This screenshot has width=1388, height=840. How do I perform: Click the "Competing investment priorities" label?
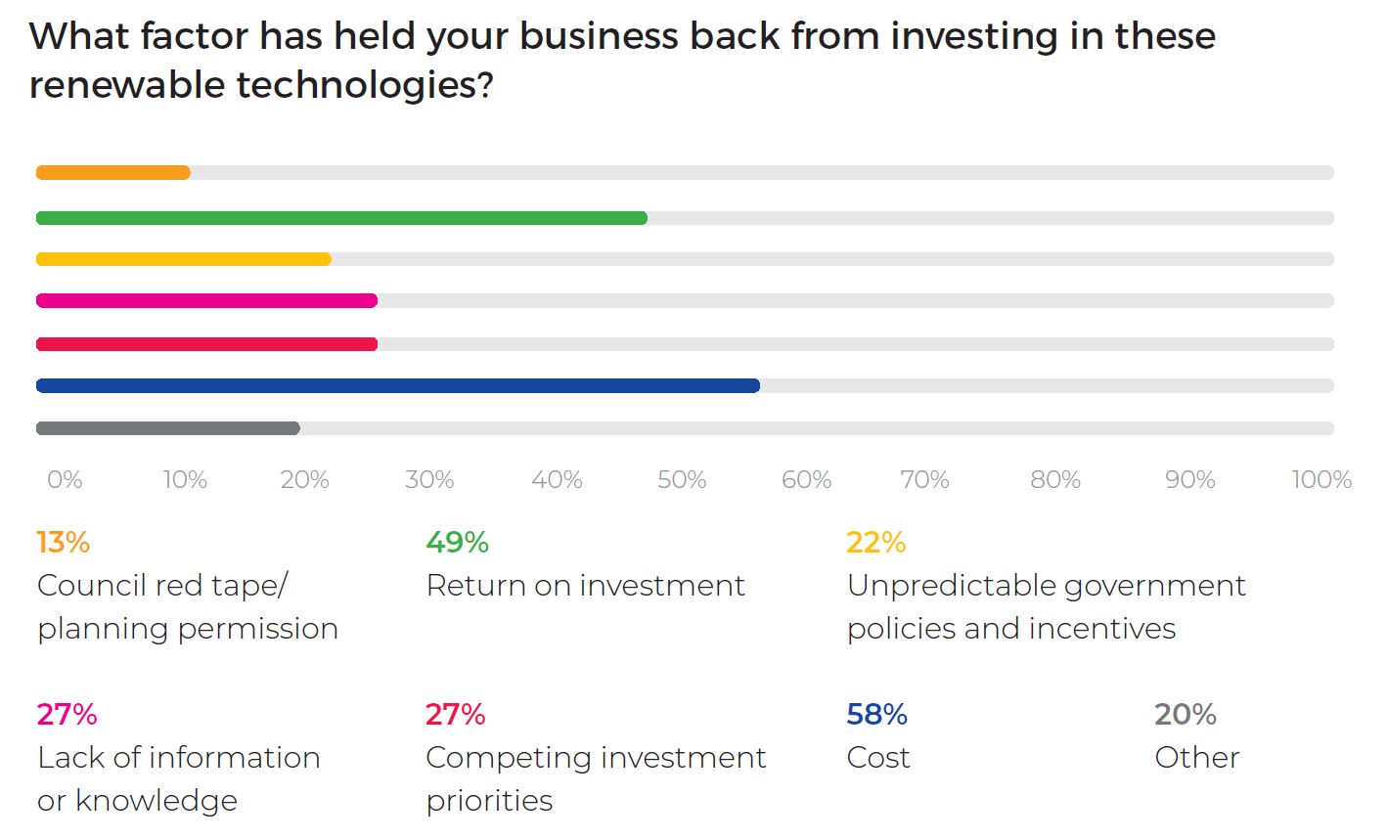[x=596, y=778]
